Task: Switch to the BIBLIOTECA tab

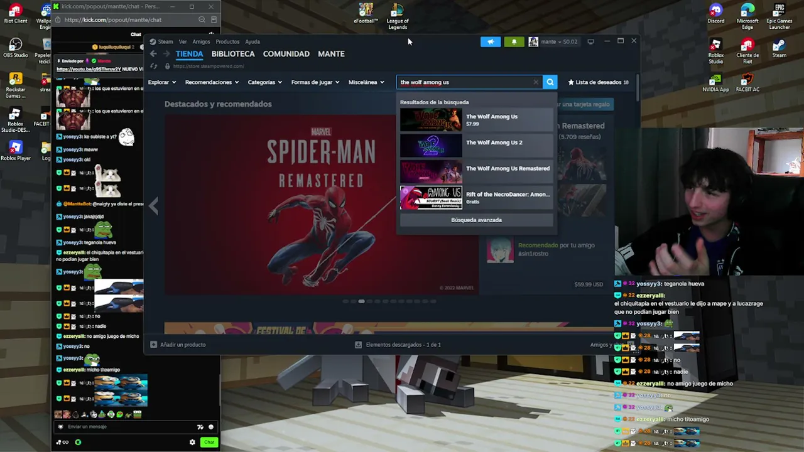Action: point(233,54)
